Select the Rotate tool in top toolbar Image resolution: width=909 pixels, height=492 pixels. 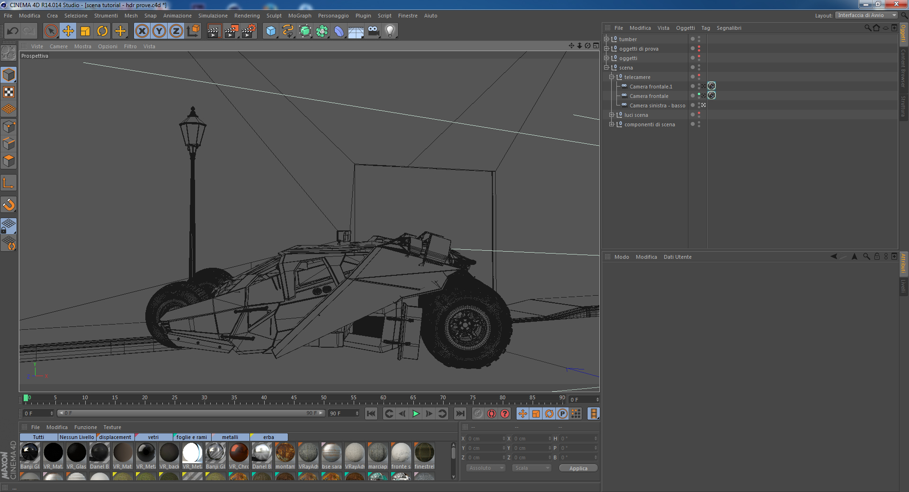point(102,31)
